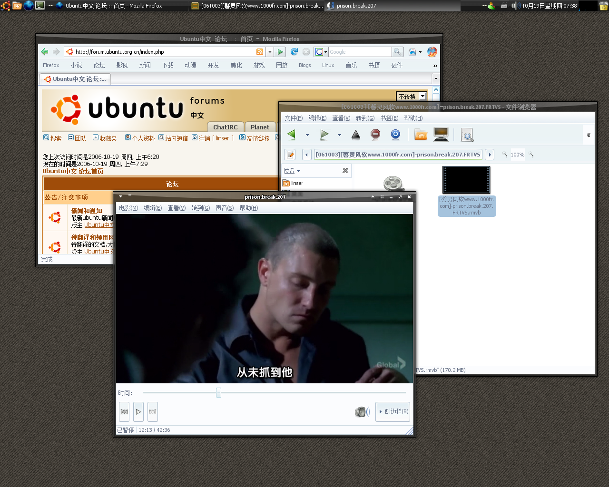Open dropdown next to picture icon in Firefox

(420, 52)
